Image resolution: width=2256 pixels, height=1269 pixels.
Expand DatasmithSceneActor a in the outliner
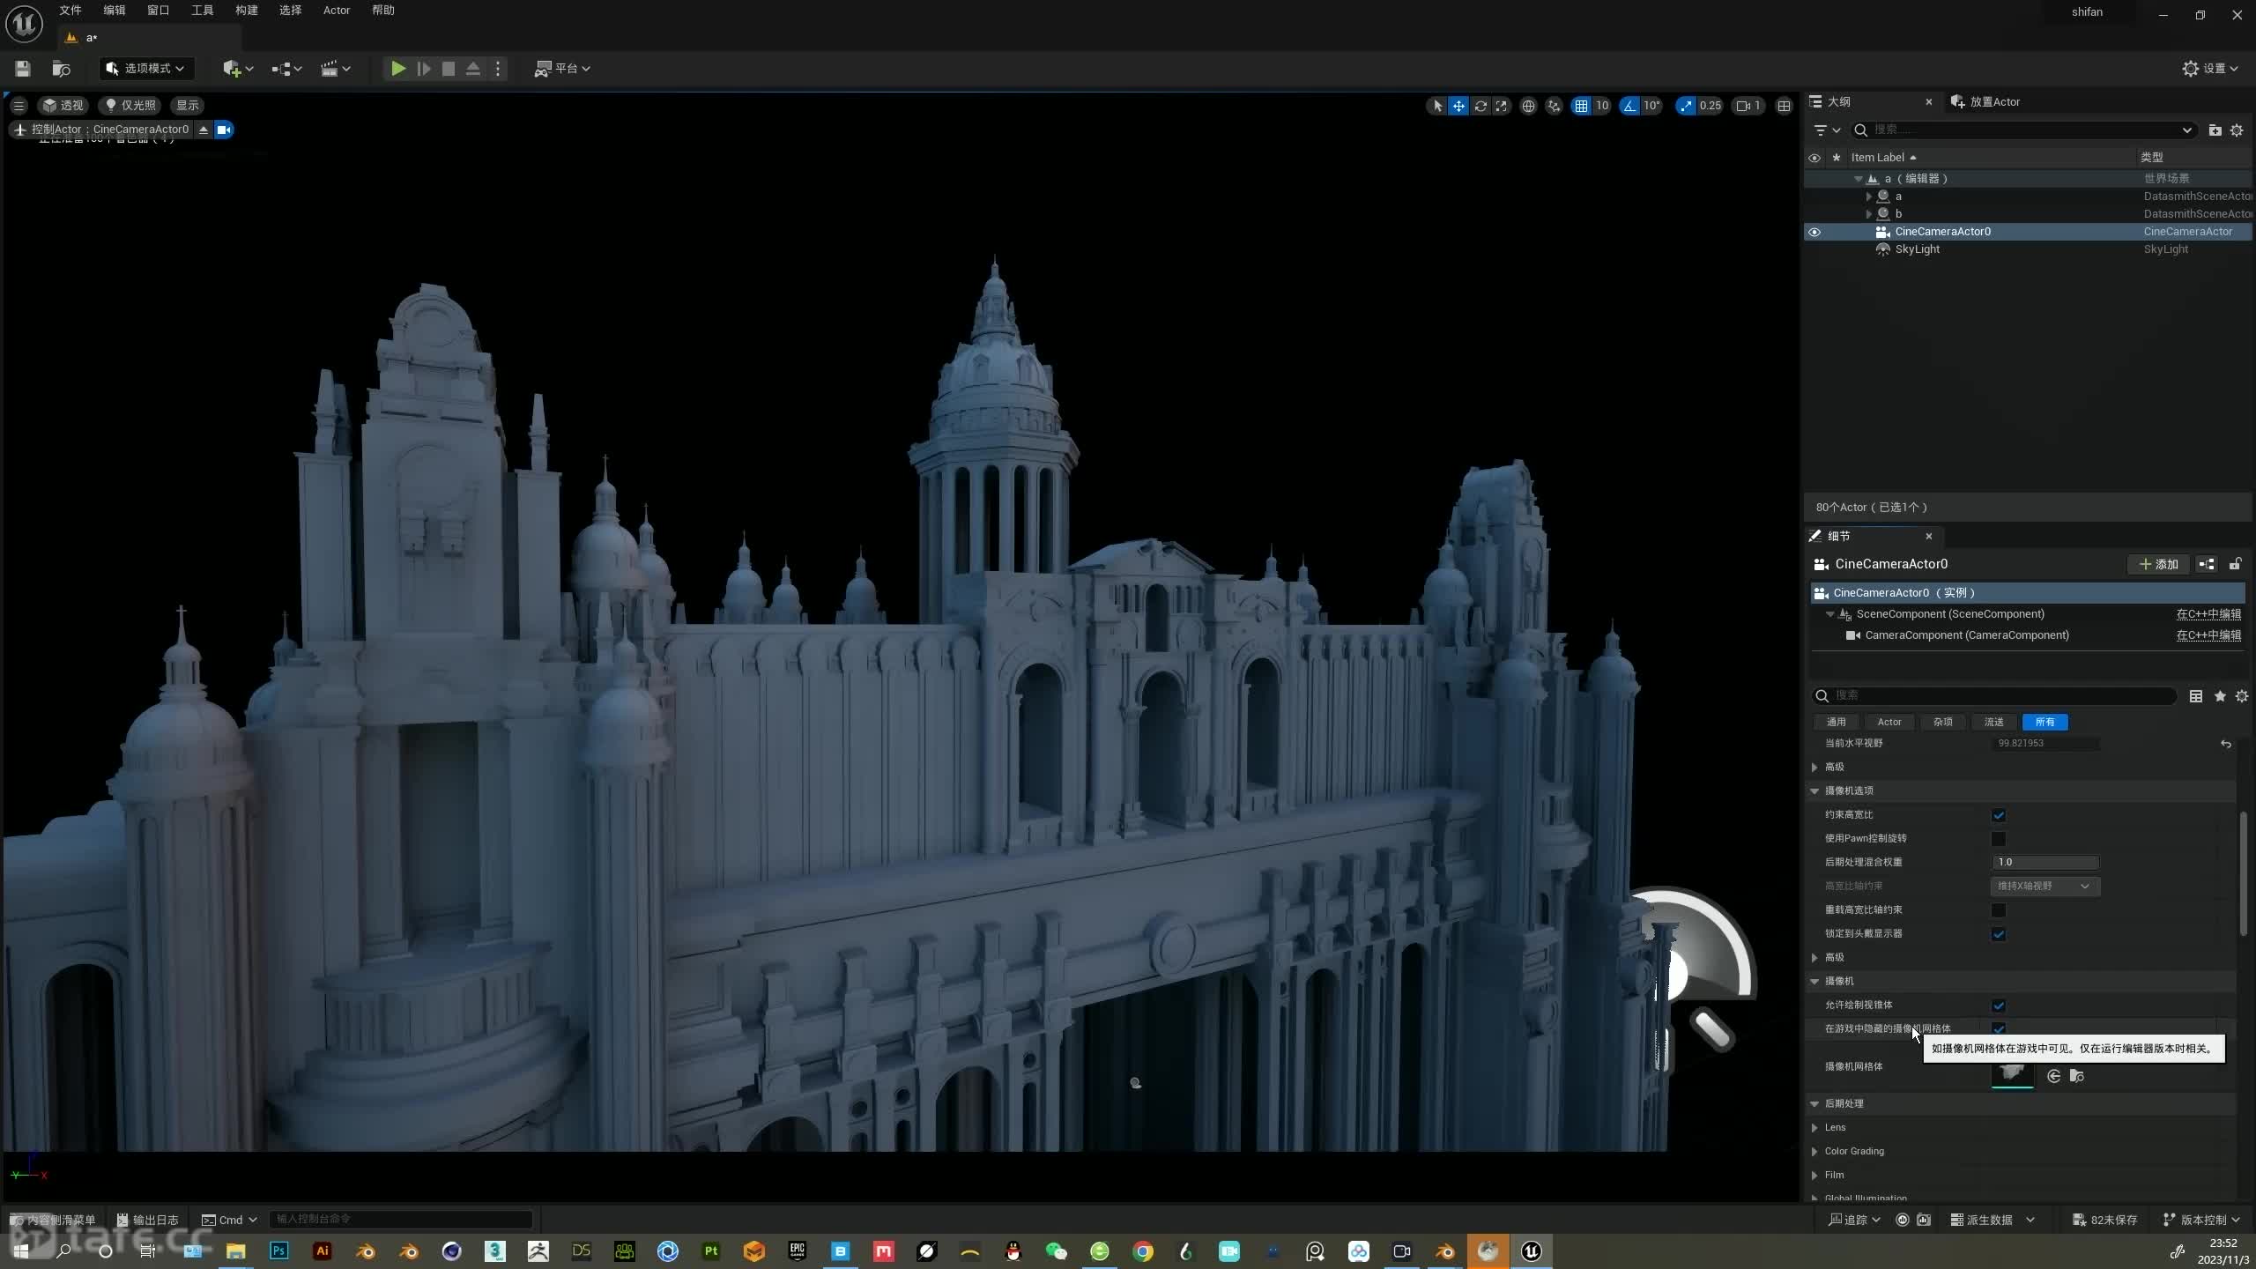tap(1868, 197)
